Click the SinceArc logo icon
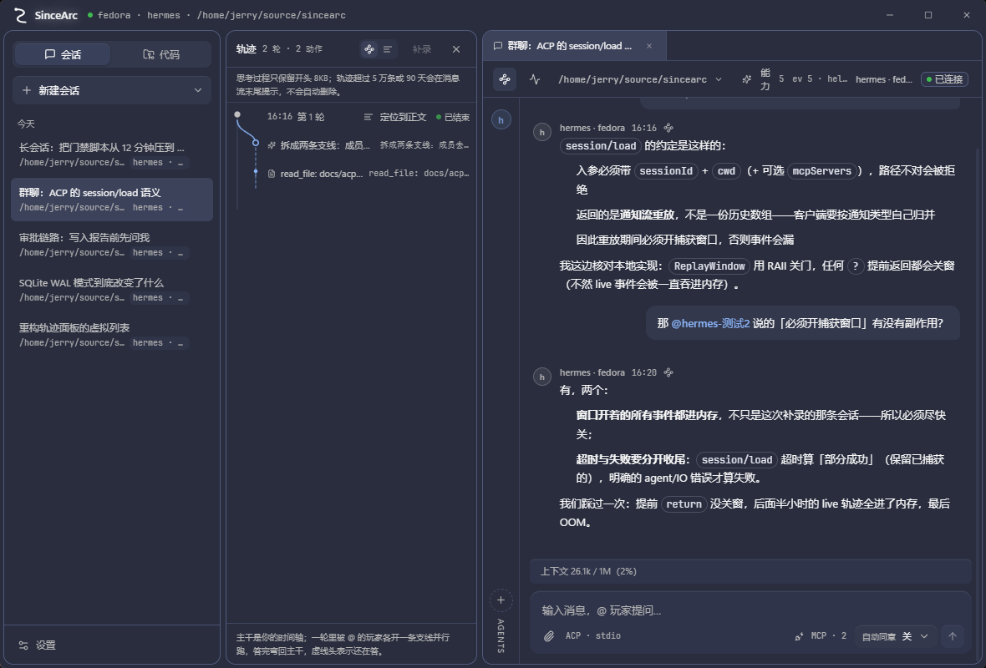The height and width of the screenshot is (668, 986). click(20, 15)
